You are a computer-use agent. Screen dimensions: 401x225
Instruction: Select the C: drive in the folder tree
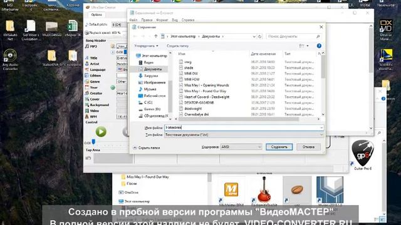[x=145, y=102]
